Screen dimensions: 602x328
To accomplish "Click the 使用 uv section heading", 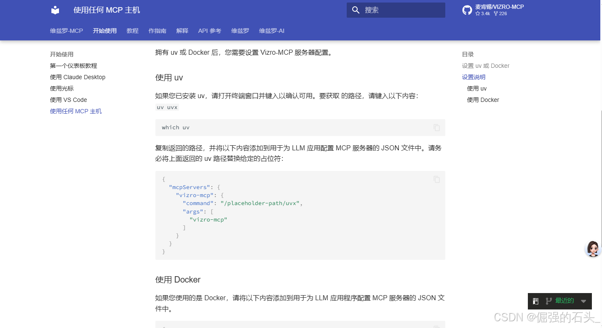I will [169, 78].
